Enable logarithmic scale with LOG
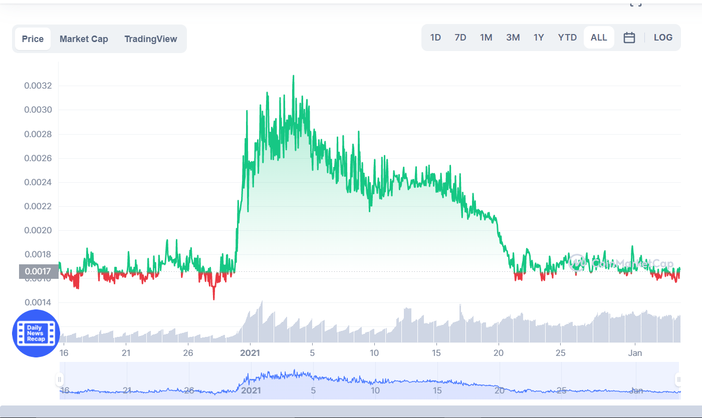The width and height of the screenshot is (702, 418). tap(663, 37)
